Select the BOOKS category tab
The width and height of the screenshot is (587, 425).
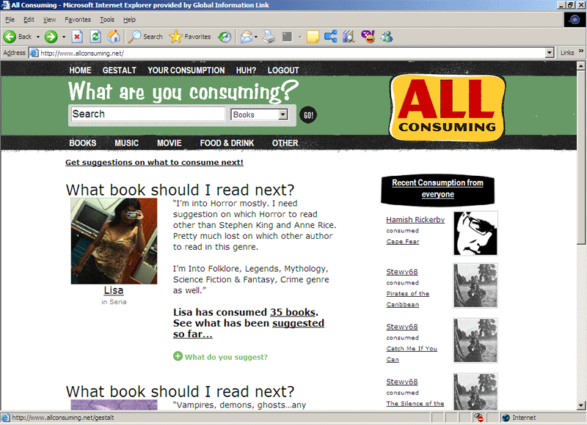coord(83,143)
